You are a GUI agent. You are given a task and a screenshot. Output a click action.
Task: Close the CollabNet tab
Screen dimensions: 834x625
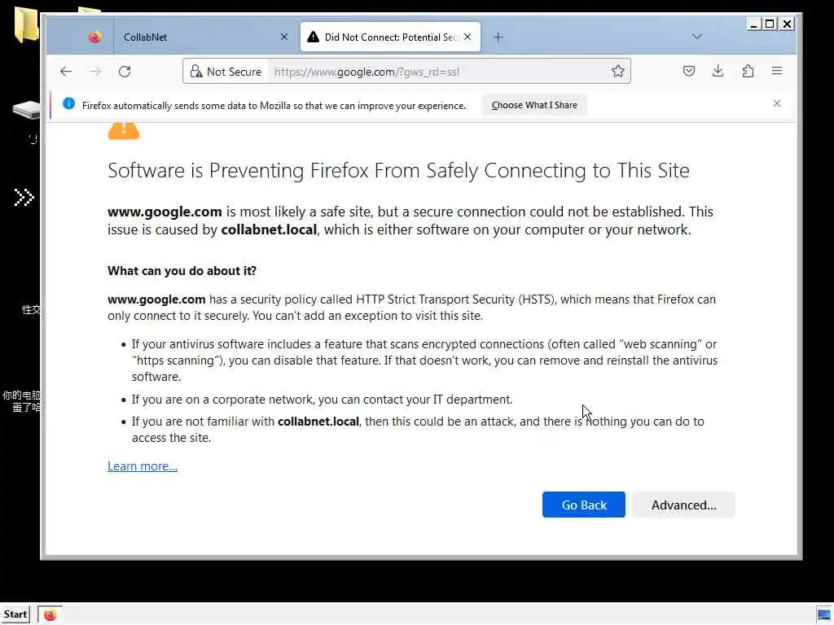283,37
